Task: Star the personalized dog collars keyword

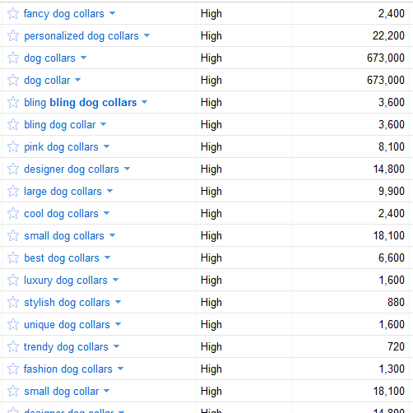Action: point(13,35)
